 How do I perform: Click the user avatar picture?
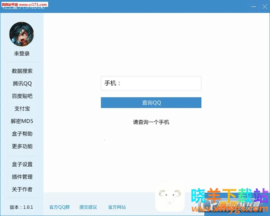[x=22, y=34]
